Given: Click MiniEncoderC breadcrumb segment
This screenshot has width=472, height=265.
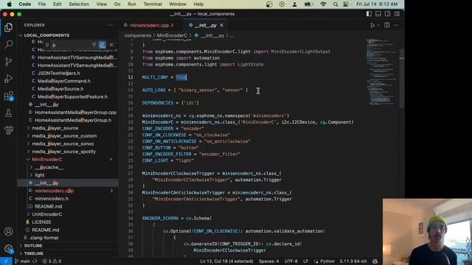Looking at the screenshot, I should click(172, 35).
